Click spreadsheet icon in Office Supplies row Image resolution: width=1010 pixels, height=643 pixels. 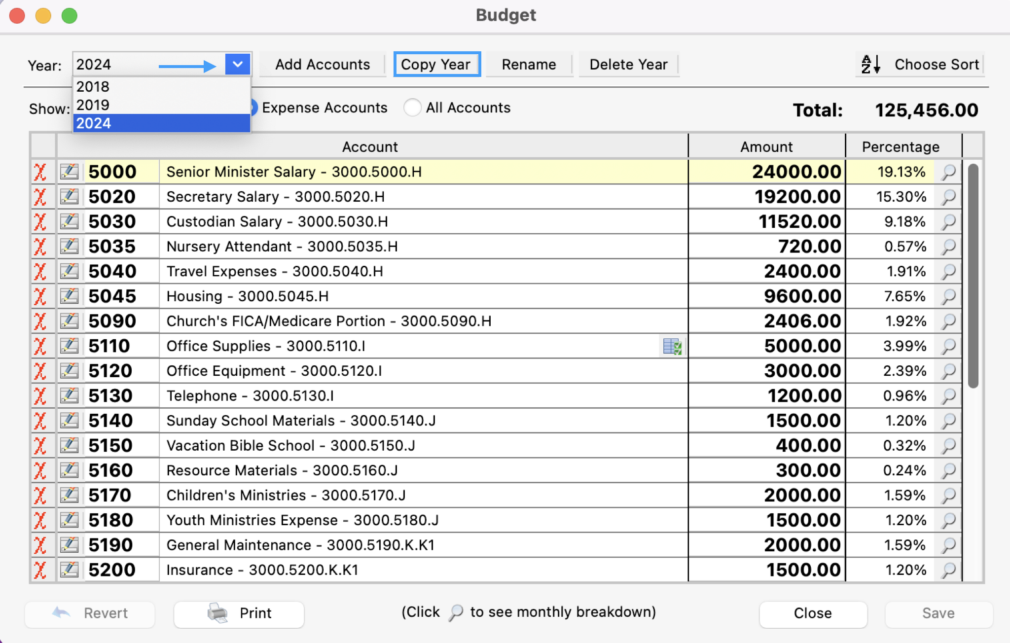[x=672, y=346]
